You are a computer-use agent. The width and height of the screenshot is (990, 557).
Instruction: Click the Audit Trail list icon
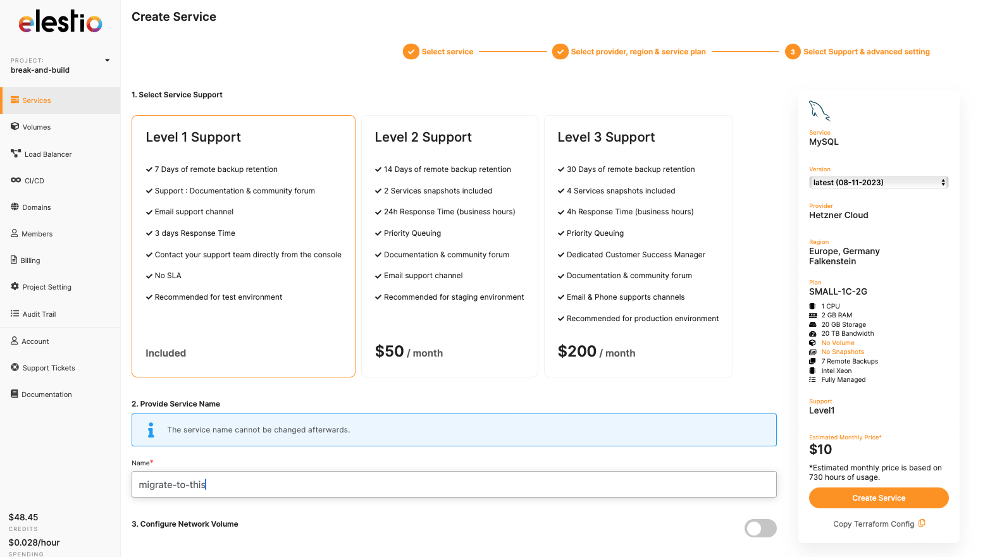coord(15,314)
